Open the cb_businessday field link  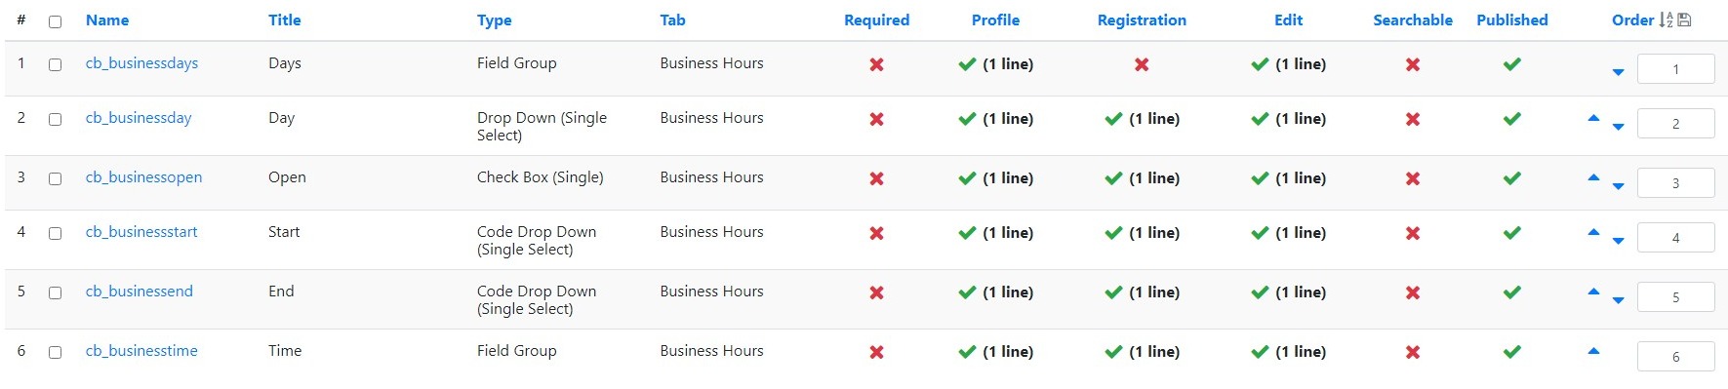(x=139, y=118)
